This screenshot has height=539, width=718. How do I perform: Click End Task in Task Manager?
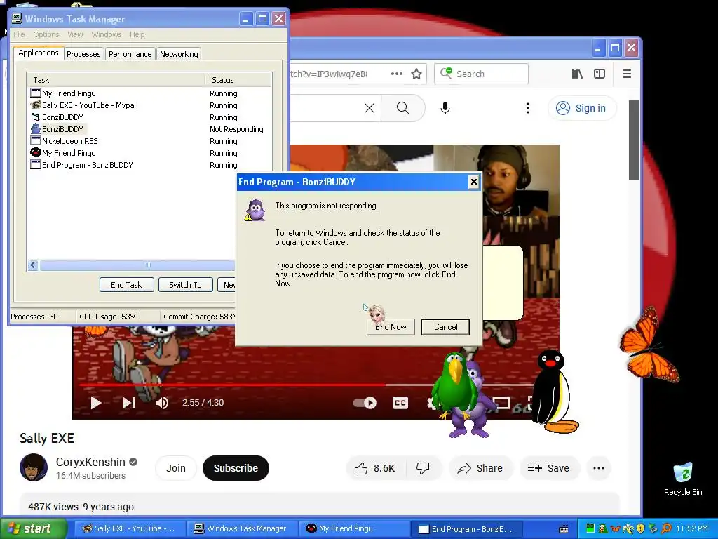click(126, 285)
